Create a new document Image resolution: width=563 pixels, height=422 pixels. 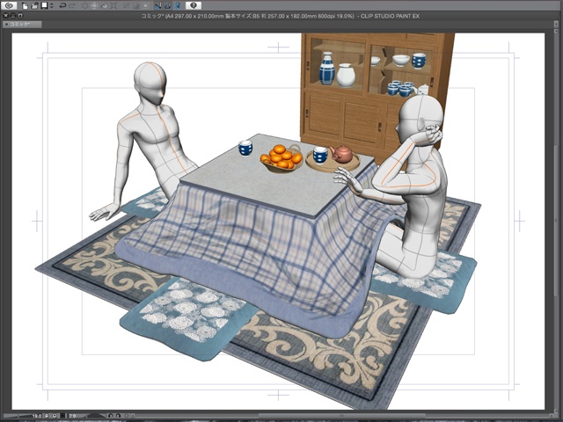25,6
